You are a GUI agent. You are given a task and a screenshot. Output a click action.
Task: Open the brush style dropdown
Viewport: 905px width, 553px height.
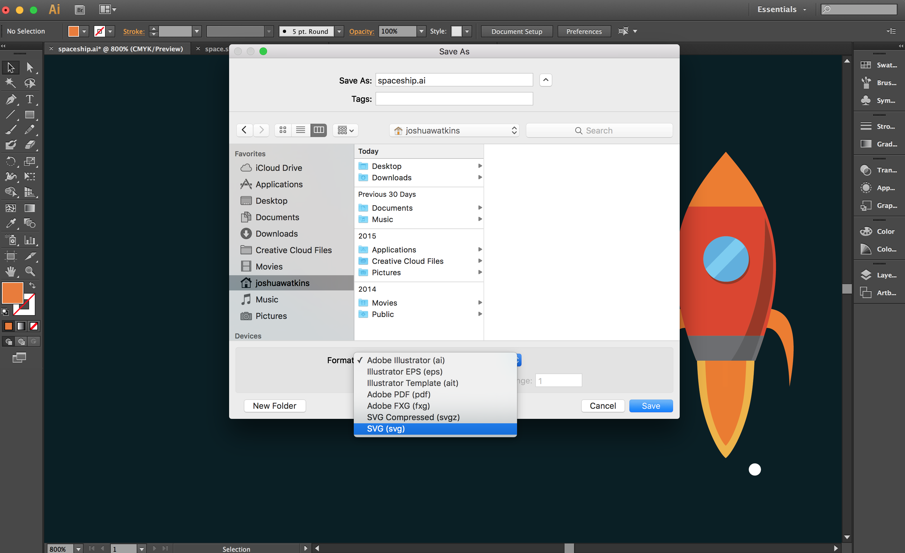pos(339,31)
